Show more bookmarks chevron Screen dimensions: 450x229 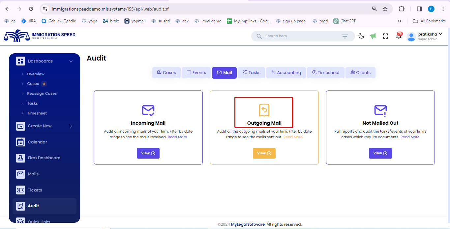[400, 21]
